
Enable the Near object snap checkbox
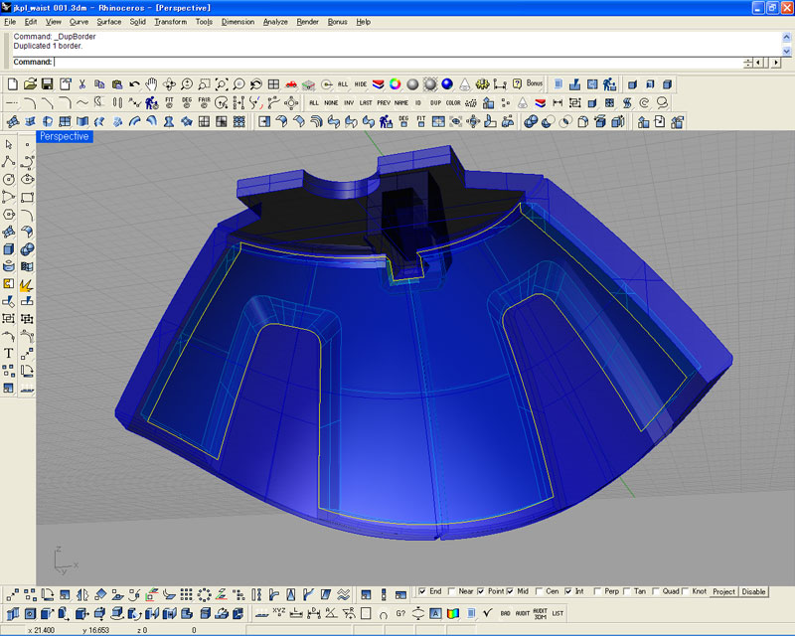click(x=451, y=591)
